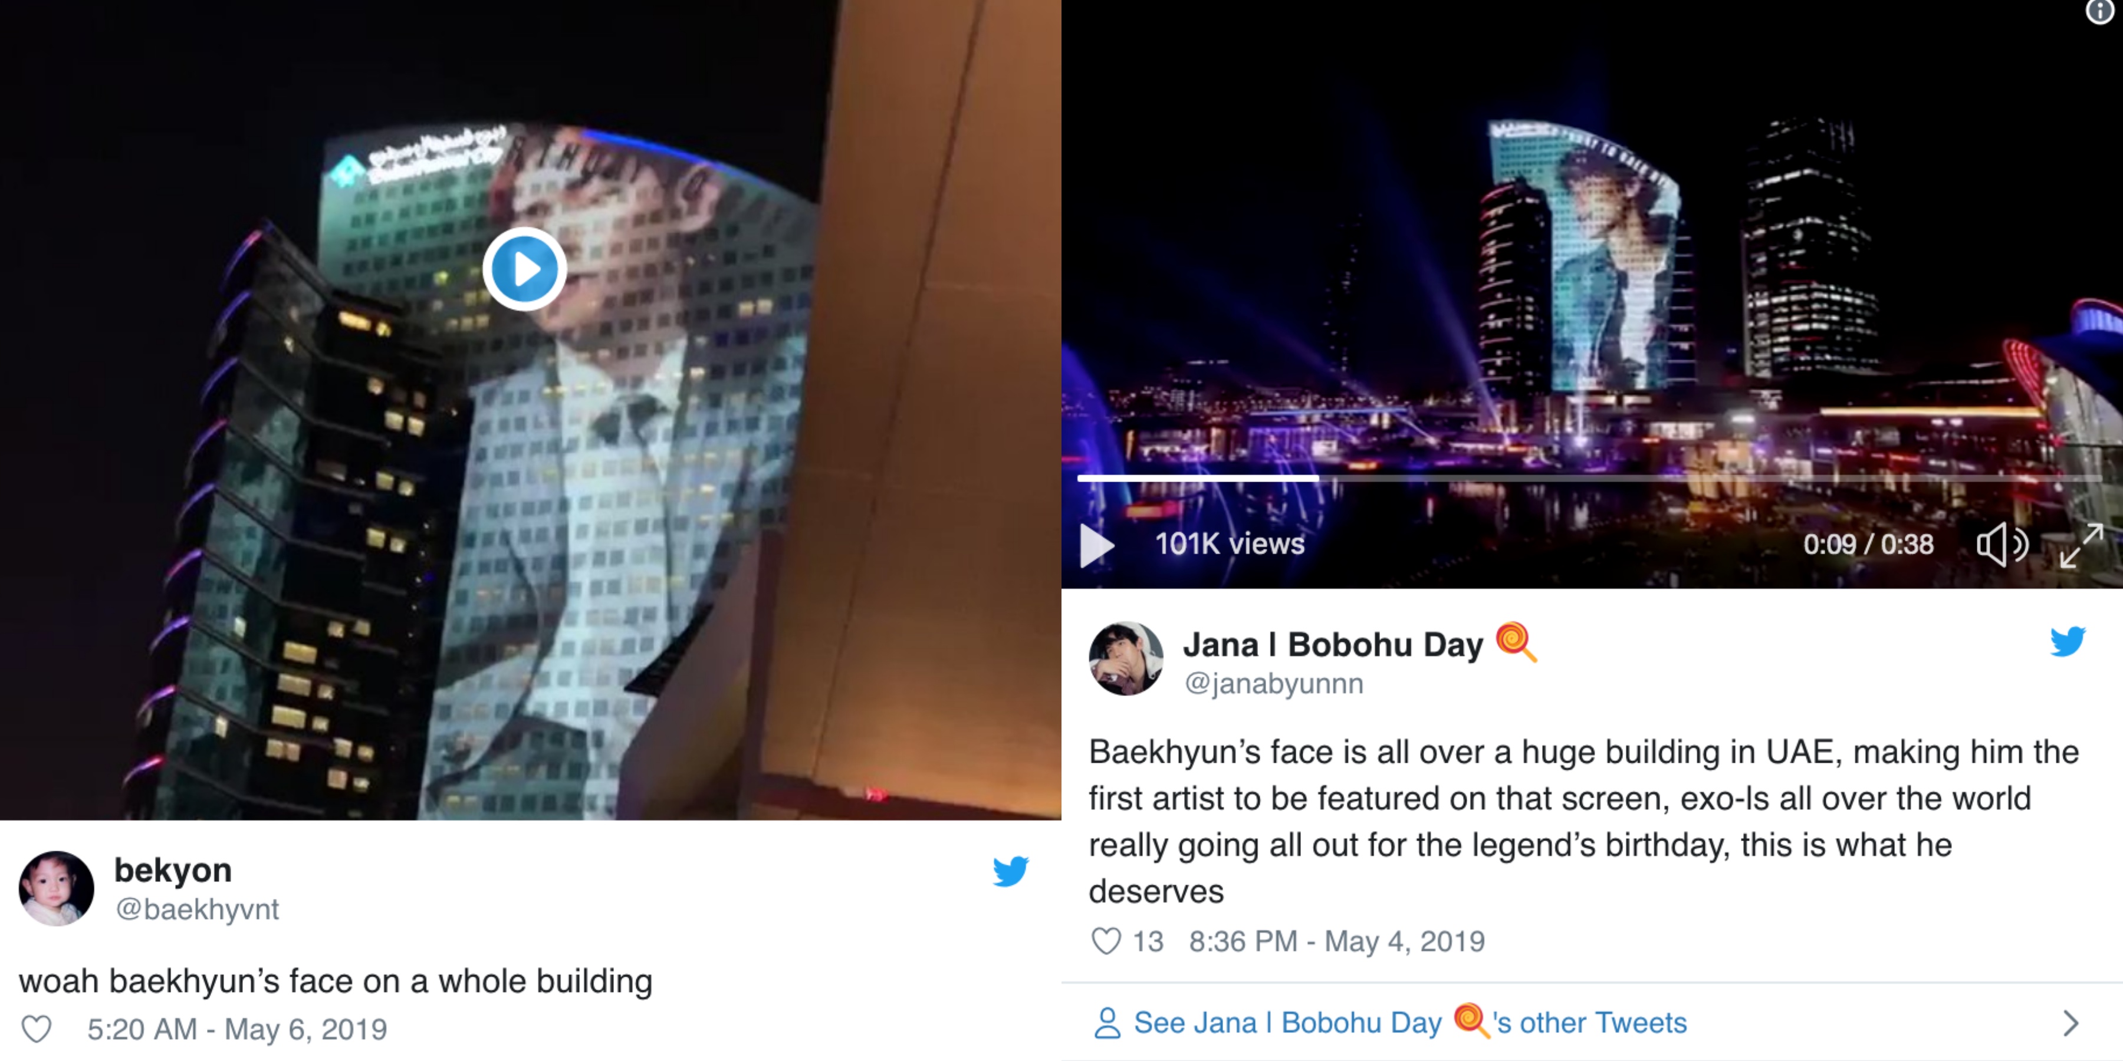Open Jana's profile avatar
The width and height of the screenshot is (2123, 1061).
point(1126,658)
